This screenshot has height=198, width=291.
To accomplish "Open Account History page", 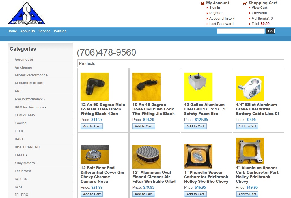I will pos(222,18).
